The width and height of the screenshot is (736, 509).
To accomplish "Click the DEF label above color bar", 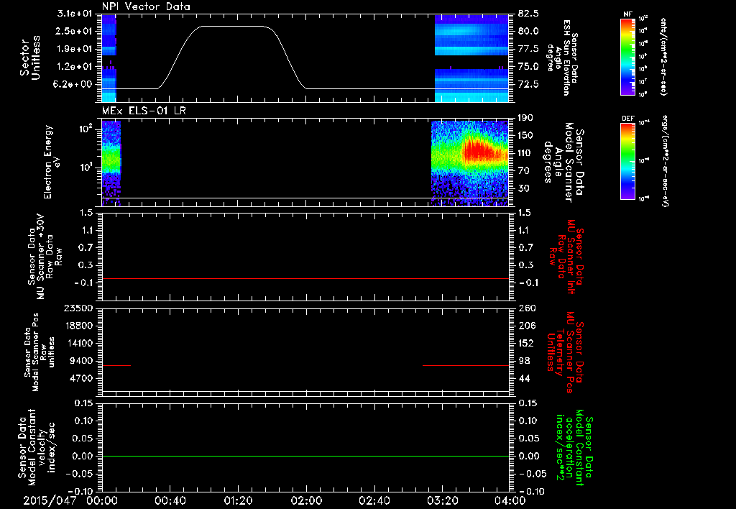I will (628, 119).
